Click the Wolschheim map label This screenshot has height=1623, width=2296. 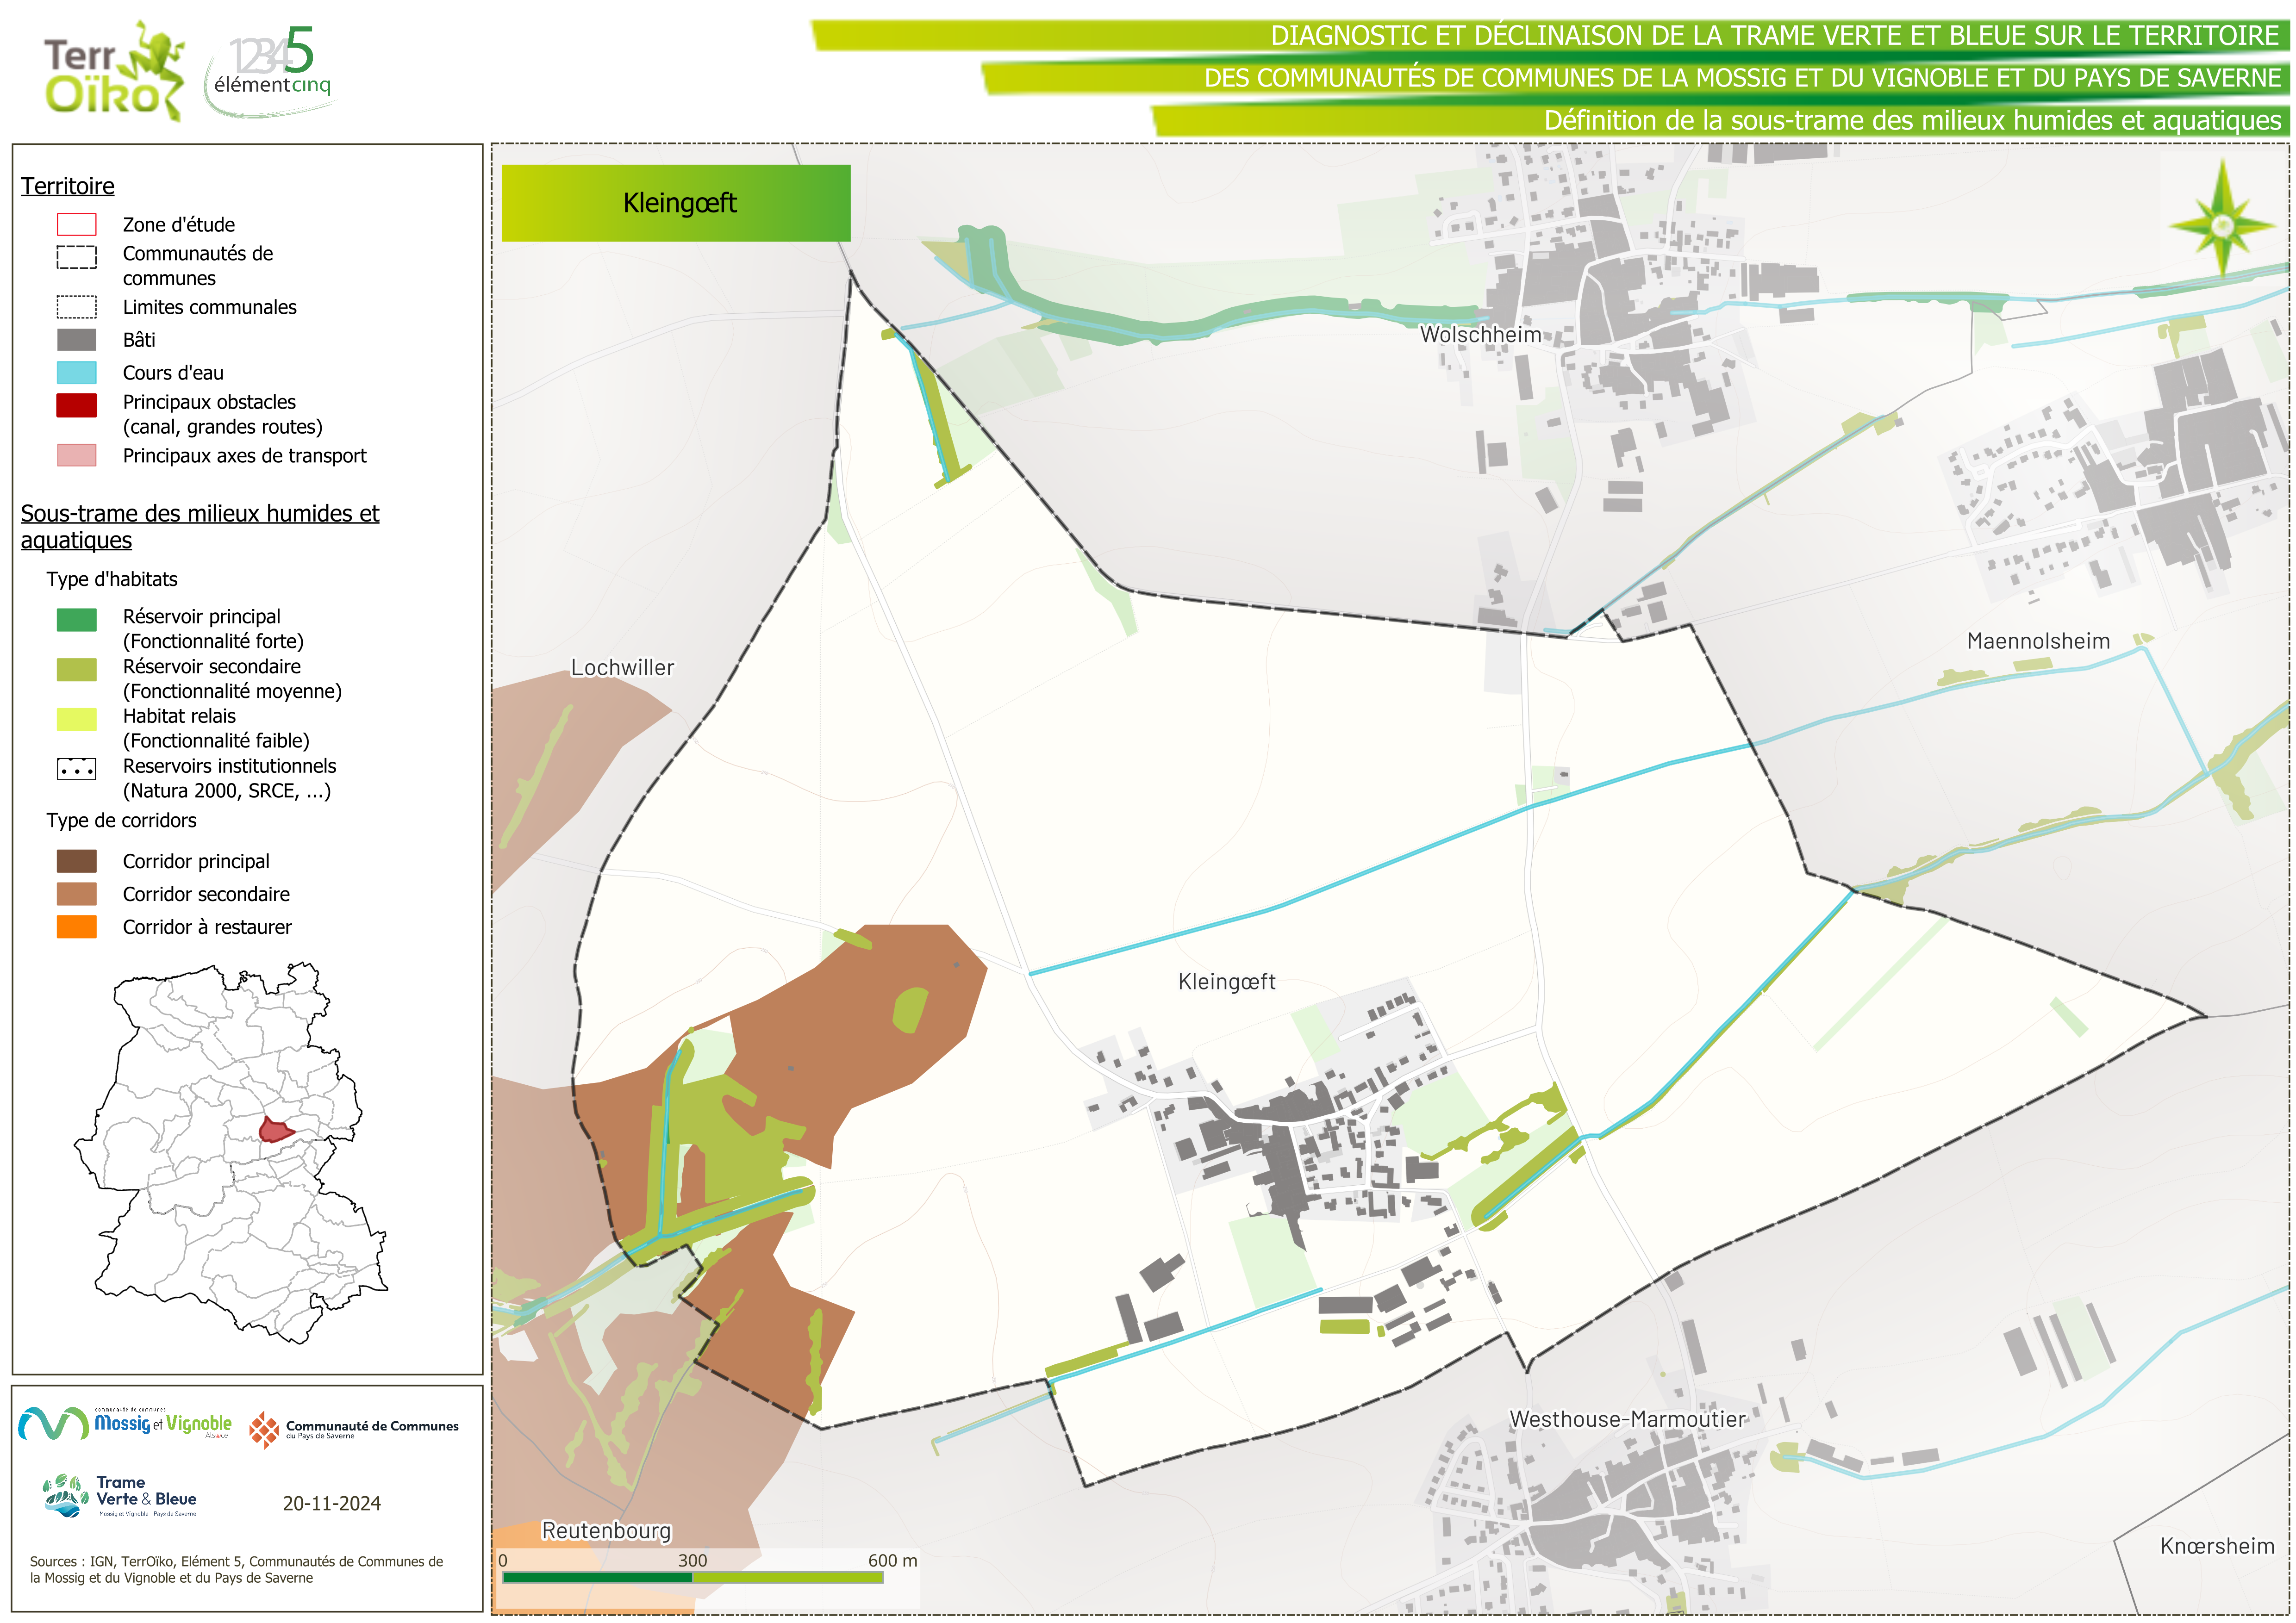coord(1480,335)
